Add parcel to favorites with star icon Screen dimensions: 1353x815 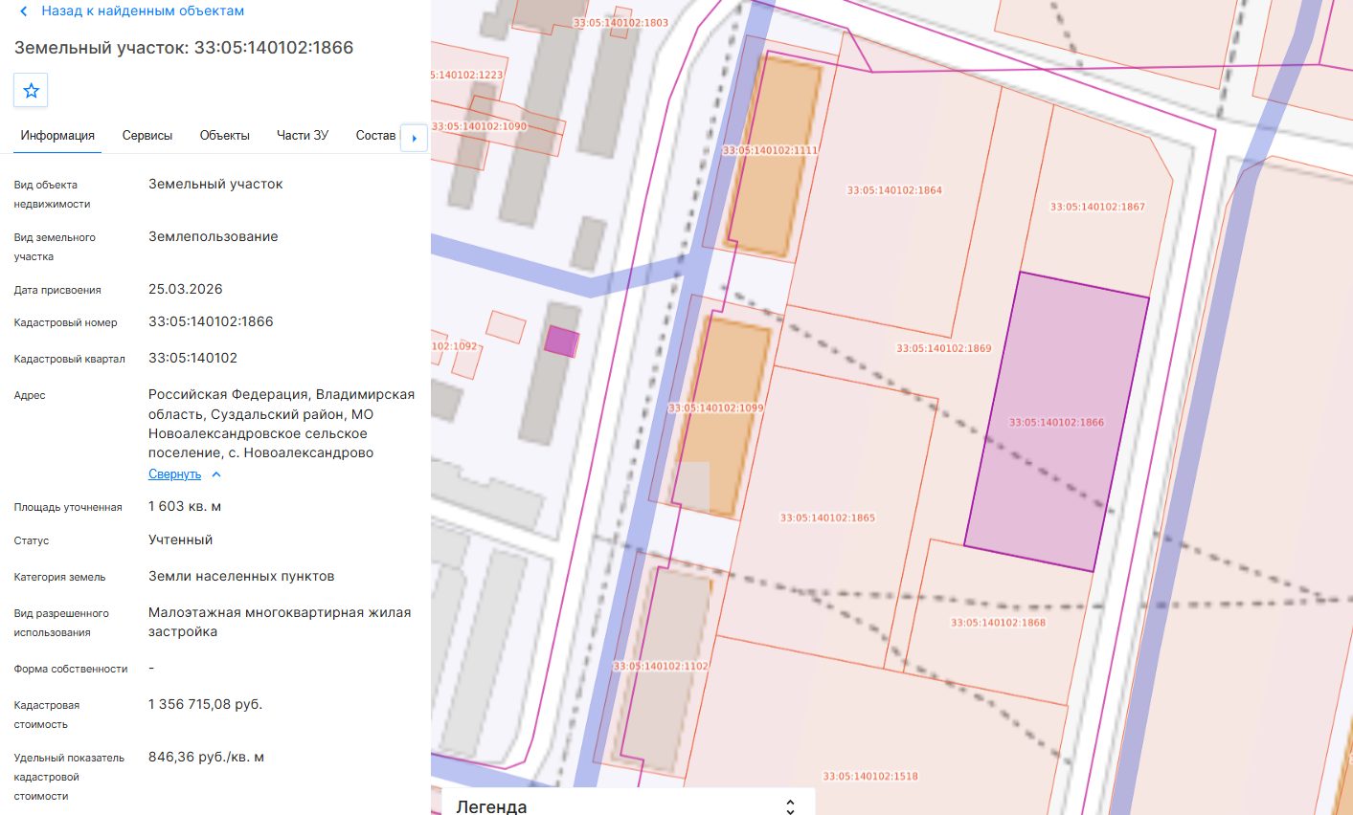point(31,91)
